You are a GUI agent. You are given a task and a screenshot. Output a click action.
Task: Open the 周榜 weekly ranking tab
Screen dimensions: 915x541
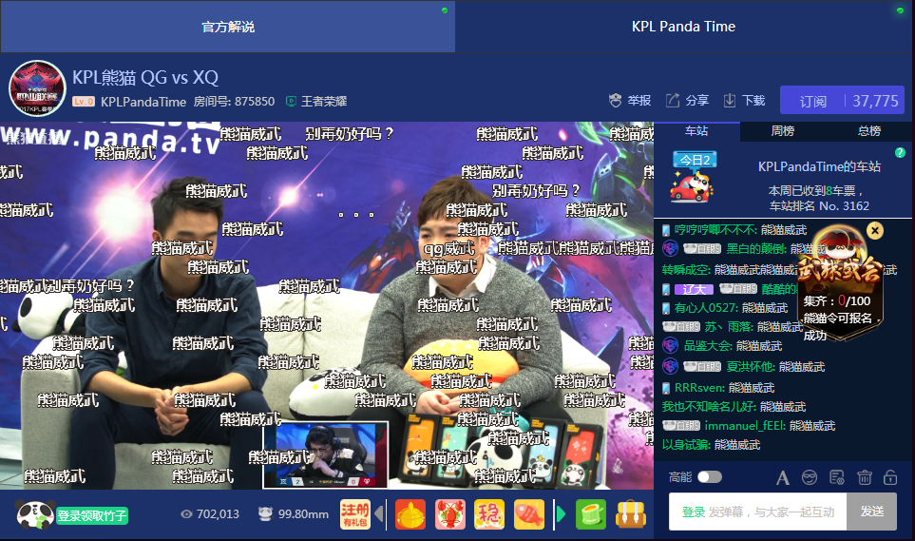coord(783,131)
